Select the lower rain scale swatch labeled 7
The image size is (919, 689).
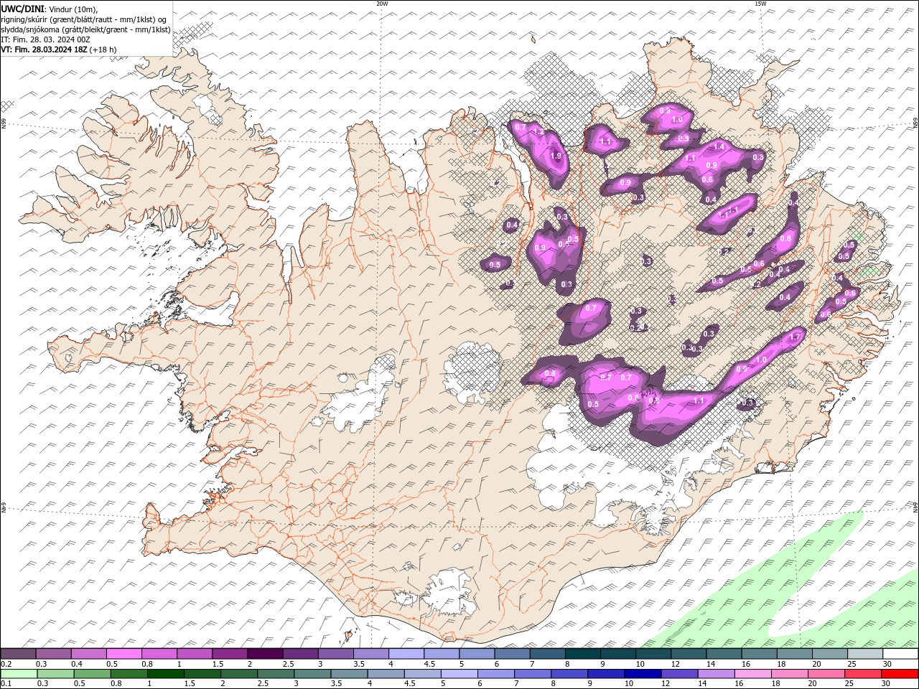click(x=532, y=674)
